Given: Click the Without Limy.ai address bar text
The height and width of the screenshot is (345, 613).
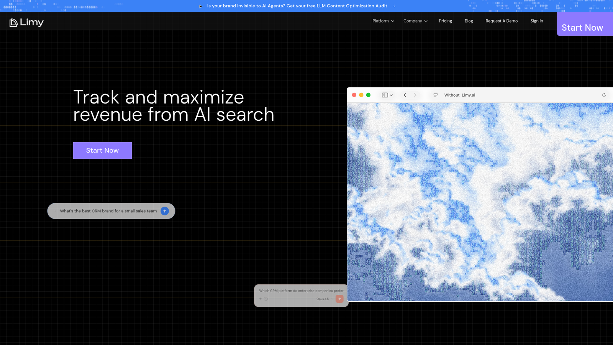Looking at the screenshot, I should click(x=459, y=95).
